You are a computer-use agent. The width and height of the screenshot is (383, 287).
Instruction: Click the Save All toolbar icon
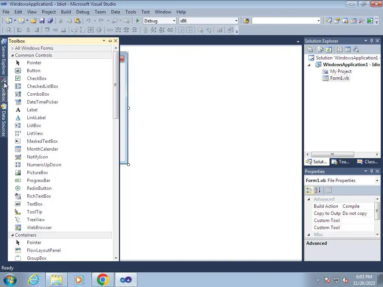click(x=50, y=21)
